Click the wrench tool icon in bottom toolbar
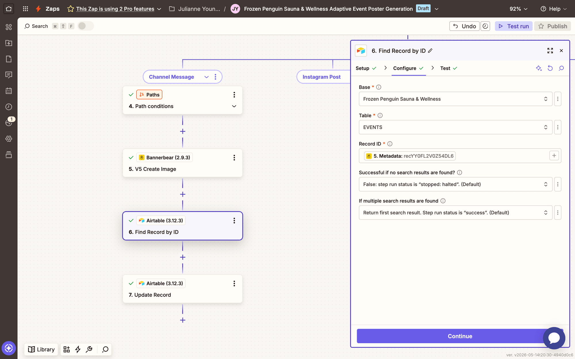Viewport: 575px width, 359px height. [x=89, y=349]
